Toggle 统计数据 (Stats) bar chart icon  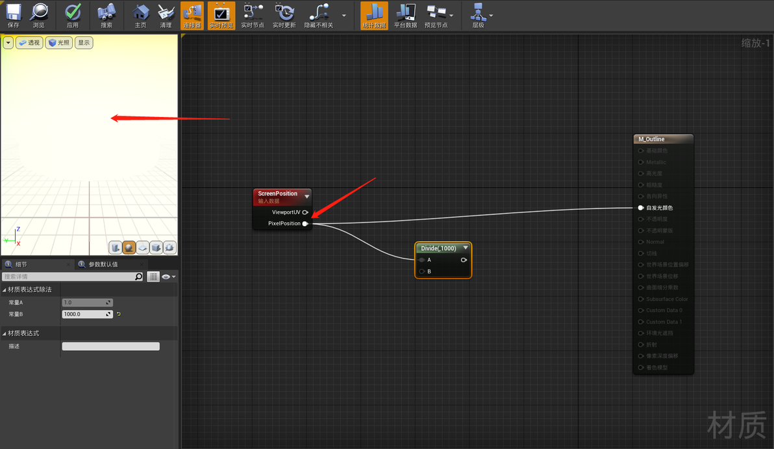pos(374,16)
